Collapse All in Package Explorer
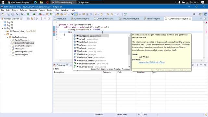The width and height of the screenshot is (208, 117). tap(28, 19)
